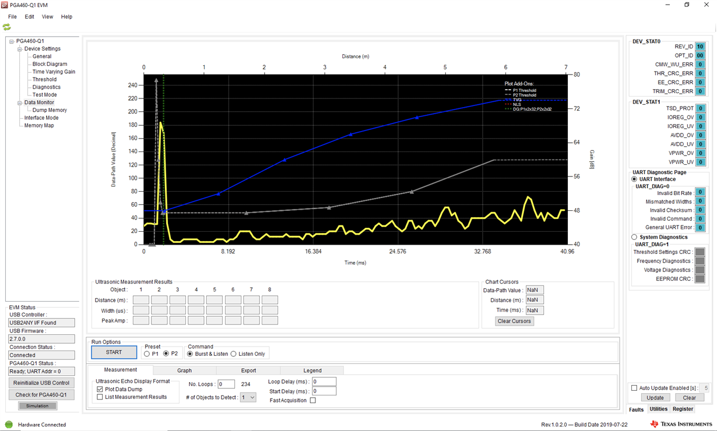The height and width of the screenshot is (431, 717).
Task: Click the VPWR_OV indicator box
Action: point(700,153)
